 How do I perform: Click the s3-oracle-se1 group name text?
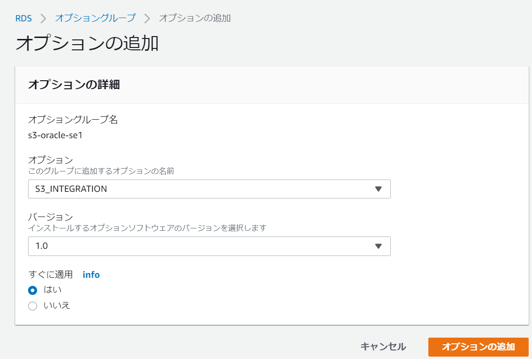pyautogui.click(x=55, y=135)
